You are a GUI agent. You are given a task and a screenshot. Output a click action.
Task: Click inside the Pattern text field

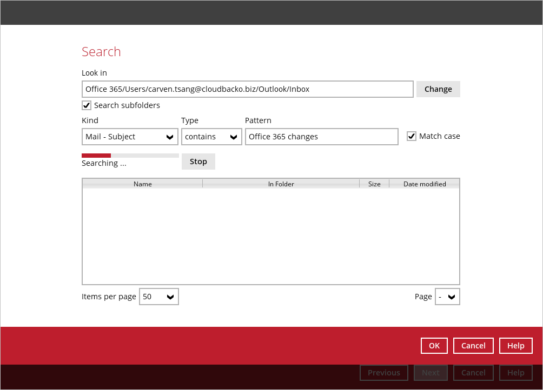321,137
